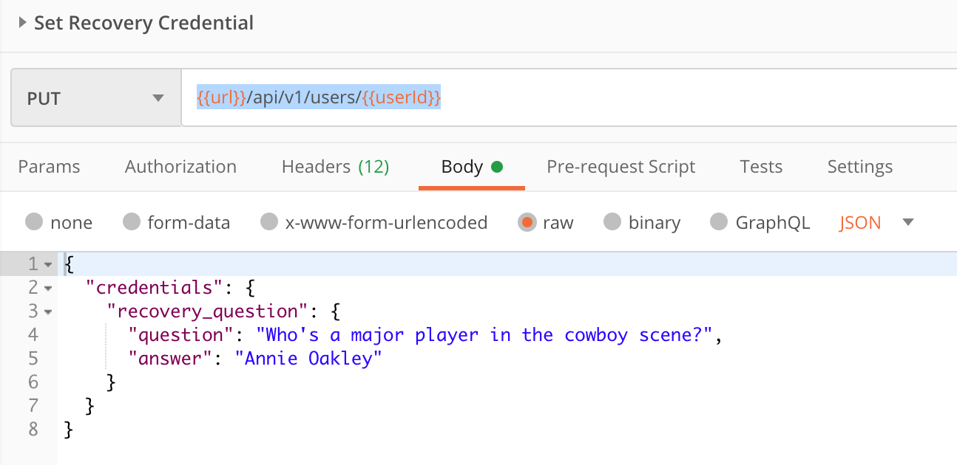Viewport: 957px width, 465px height.
Task: Switch to the Params tab
Action: [x=49, y=167]
